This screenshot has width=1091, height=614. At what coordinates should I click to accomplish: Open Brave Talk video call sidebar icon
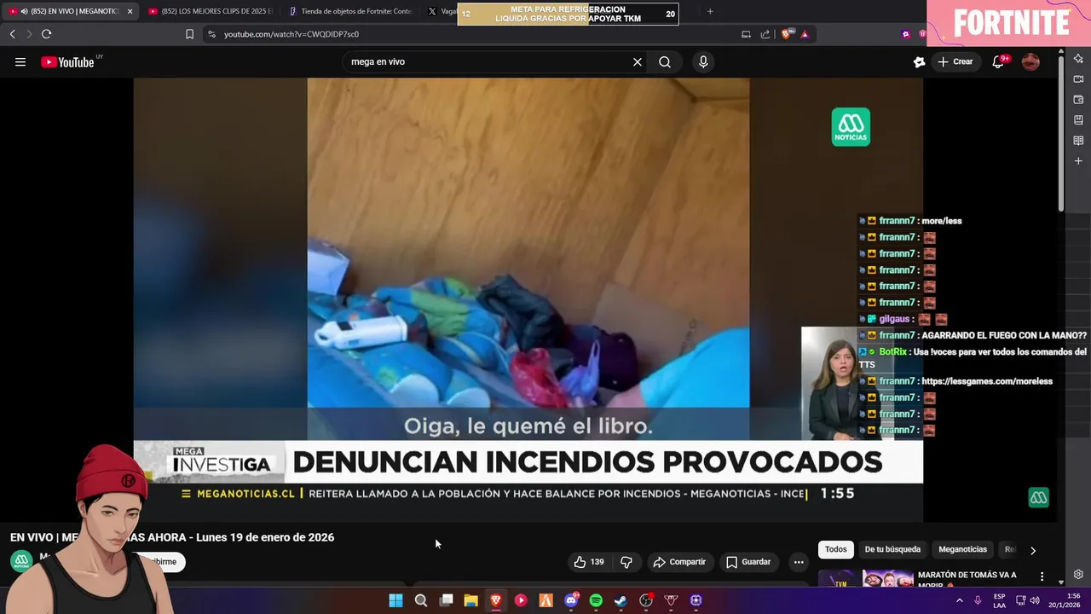pos(1078,78)
